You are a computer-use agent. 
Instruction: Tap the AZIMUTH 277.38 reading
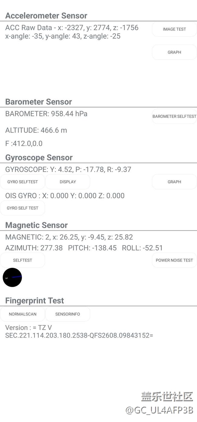click(x=34, y=248)
